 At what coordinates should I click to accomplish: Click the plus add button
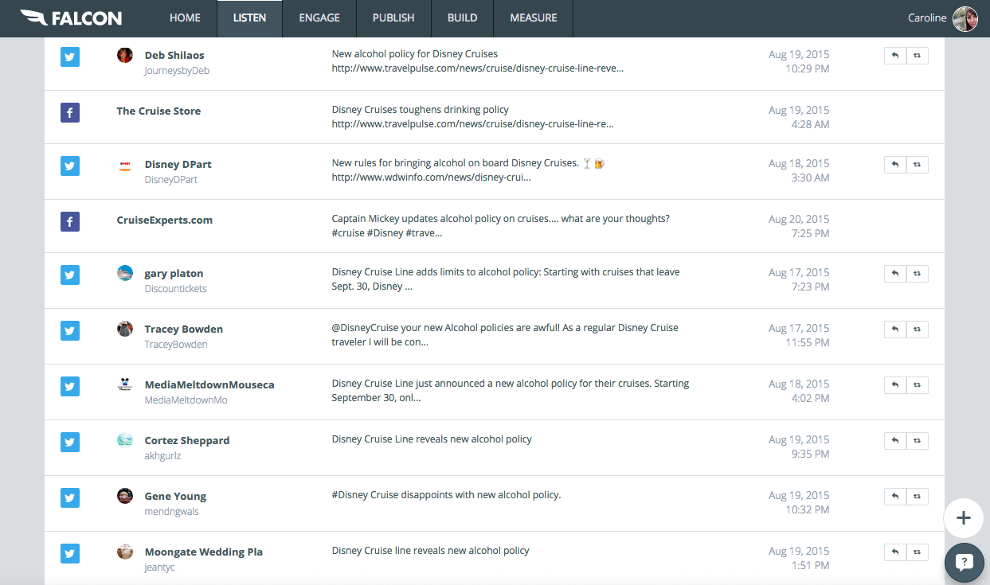coord(963,518)
